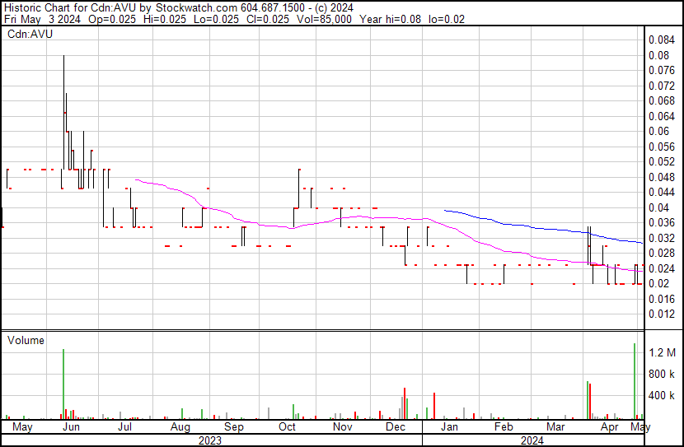Click the 0.084 price axis label
This screenshot has height=447, width=684.
click(662, 40)
